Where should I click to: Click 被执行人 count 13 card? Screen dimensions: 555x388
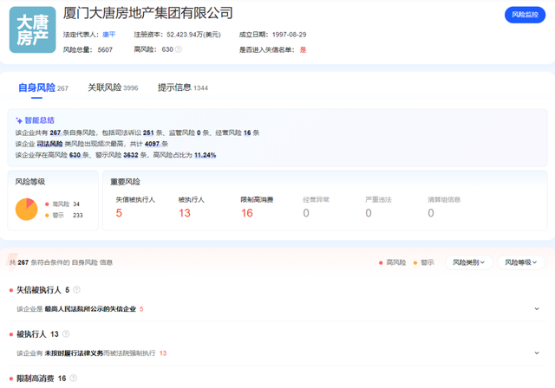(x=192, y=207)
